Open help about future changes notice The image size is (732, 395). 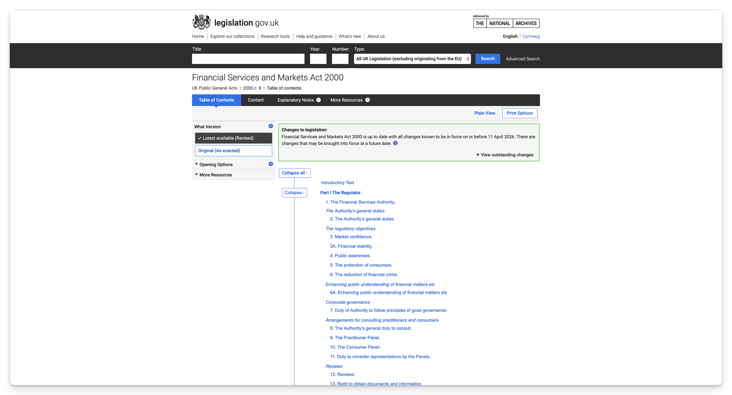[395, 143]
